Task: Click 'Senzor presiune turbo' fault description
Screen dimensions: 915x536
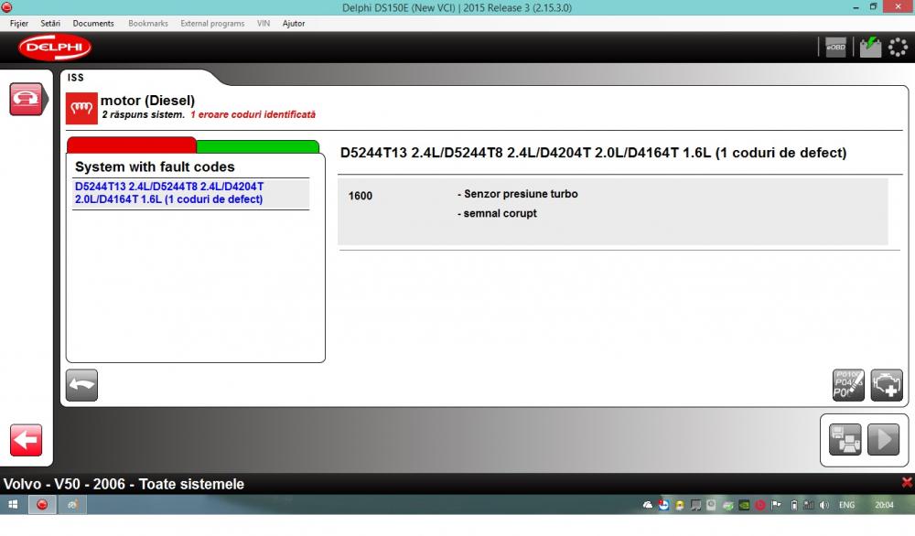Action: pos(521,194)
